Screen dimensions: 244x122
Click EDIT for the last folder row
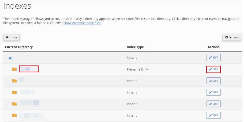click(x=213, y=116)
